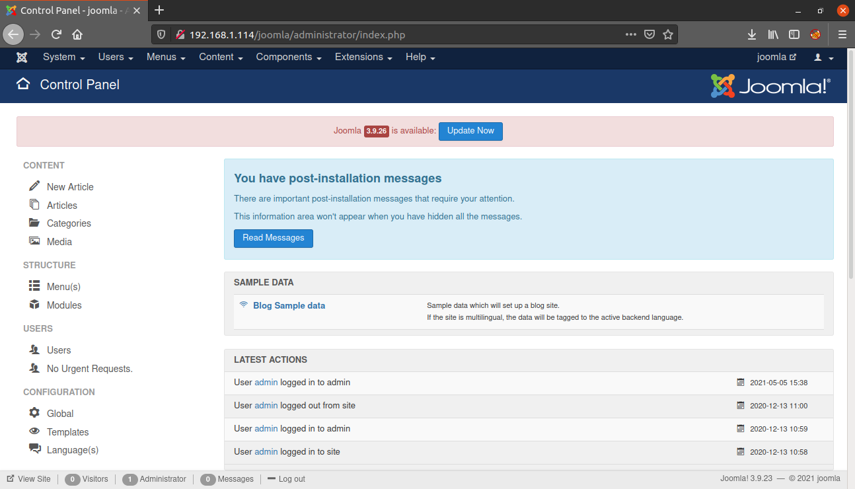The height and width of the screenshot is (489, 855).
Task: Click the Blog Sample data wifi icon
Action: click(x=244, y=305)
